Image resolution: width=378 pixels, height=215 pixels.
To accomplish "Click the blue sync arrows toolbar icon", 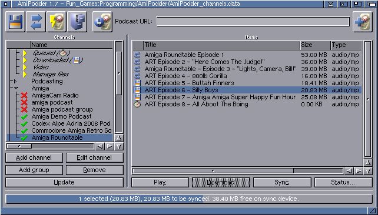I will 36,22.
